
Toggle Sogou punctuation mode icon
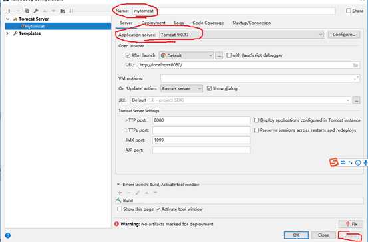point(351,162)
